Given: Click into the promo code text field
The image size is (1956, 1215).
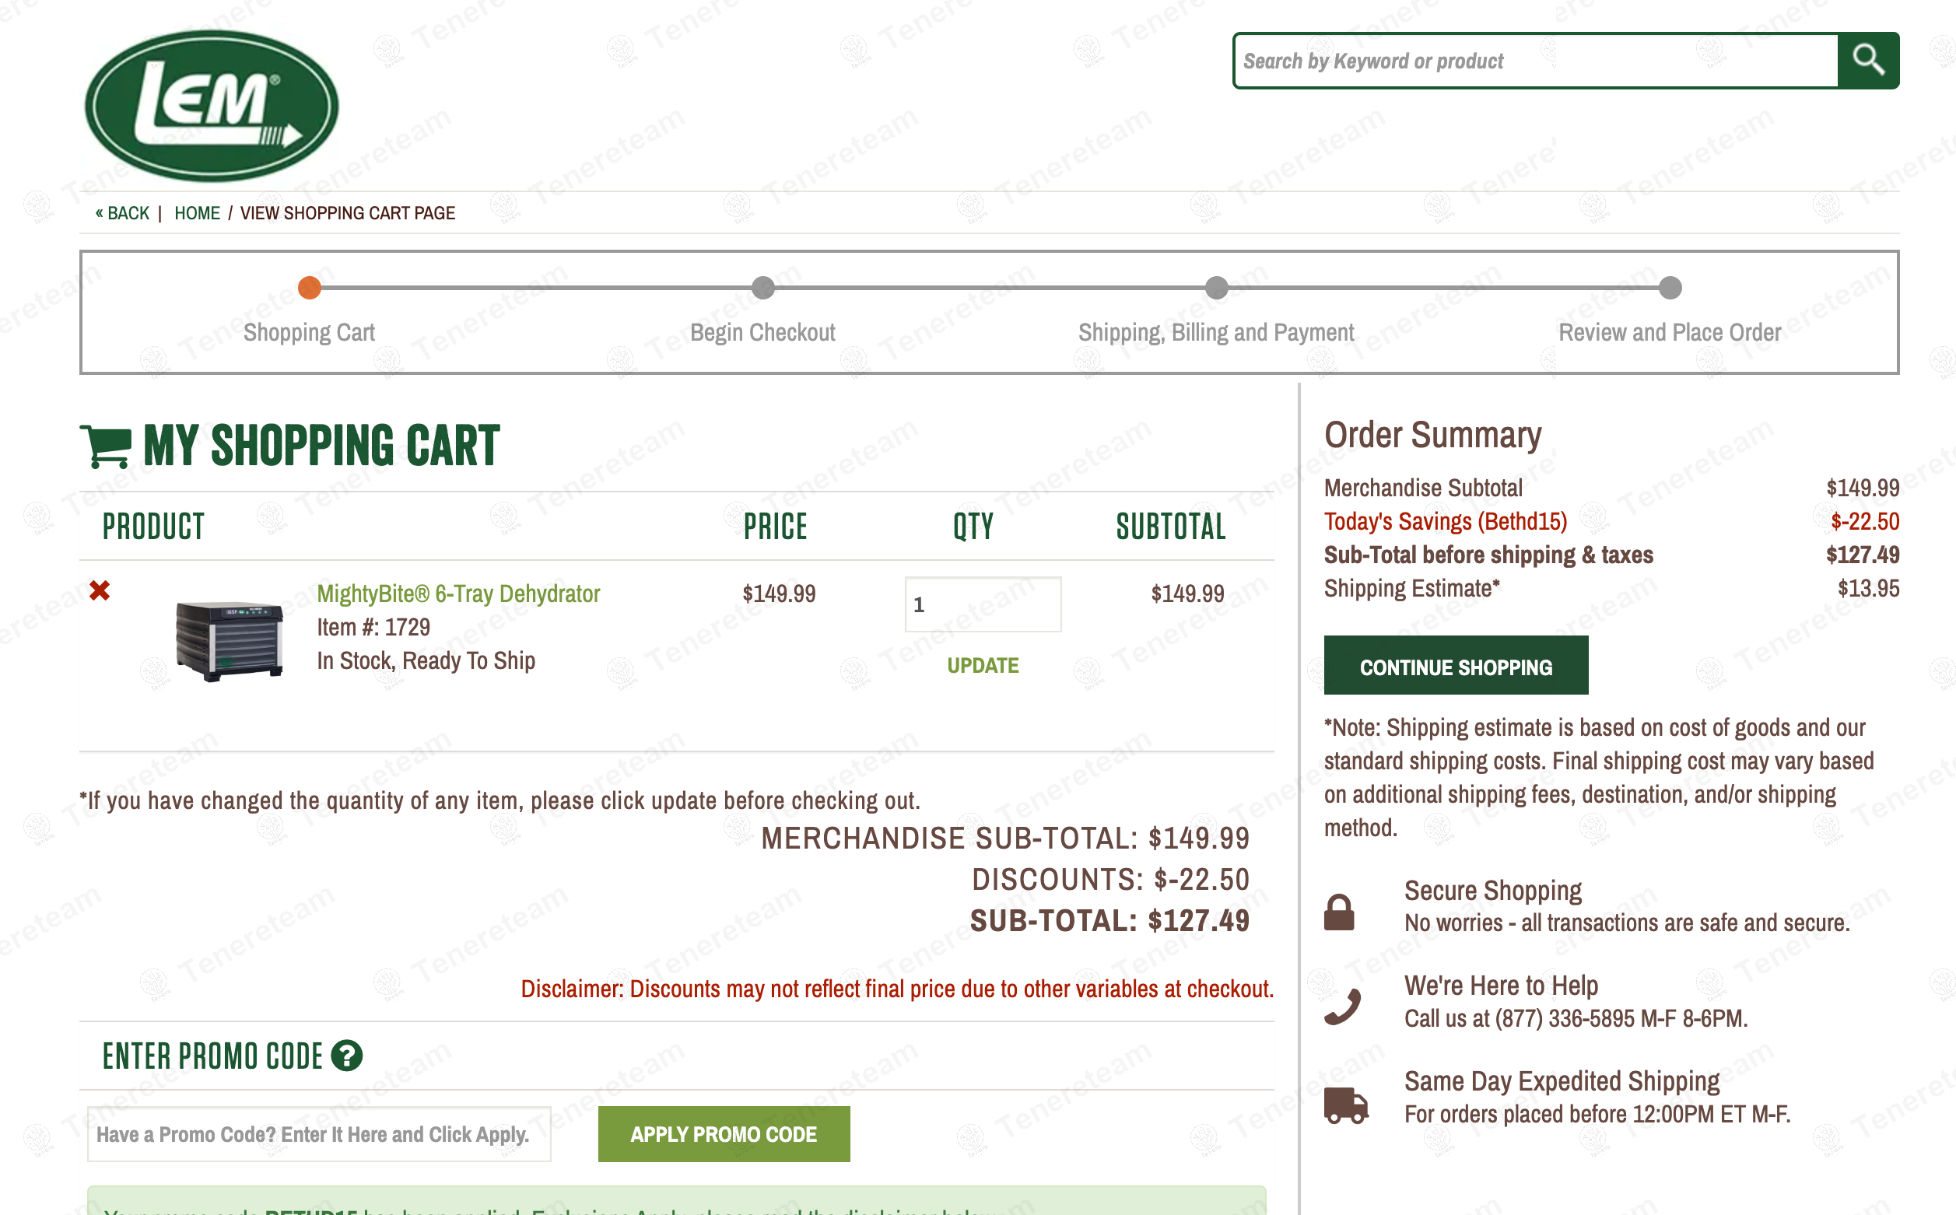Looking at the screenshot, I should [319, 1134].
